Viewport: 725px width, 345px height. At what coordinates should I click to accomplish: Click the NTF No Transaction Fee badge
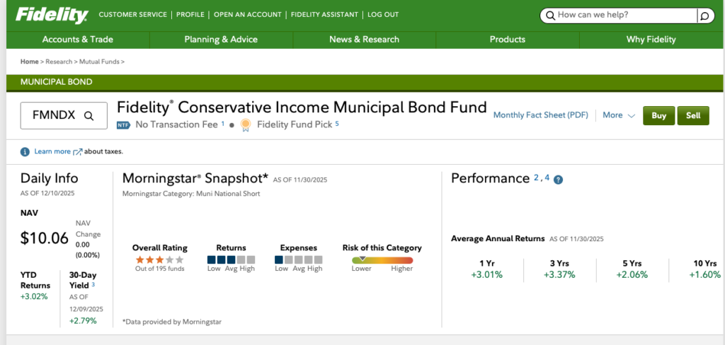click(124, 125)
